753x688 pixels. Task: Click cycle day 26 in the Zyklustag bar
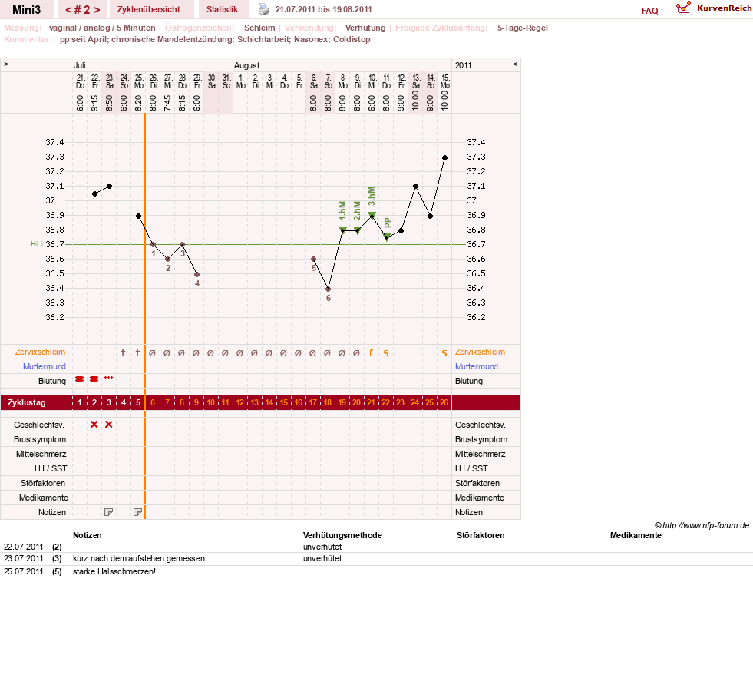pos(444,402)
